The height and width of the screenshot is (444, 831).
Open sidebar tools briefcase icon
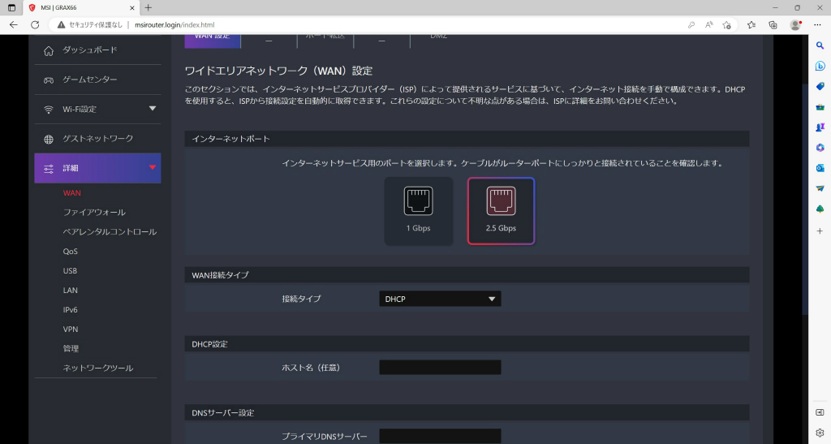pyautogui.click(x=820, y=107)
